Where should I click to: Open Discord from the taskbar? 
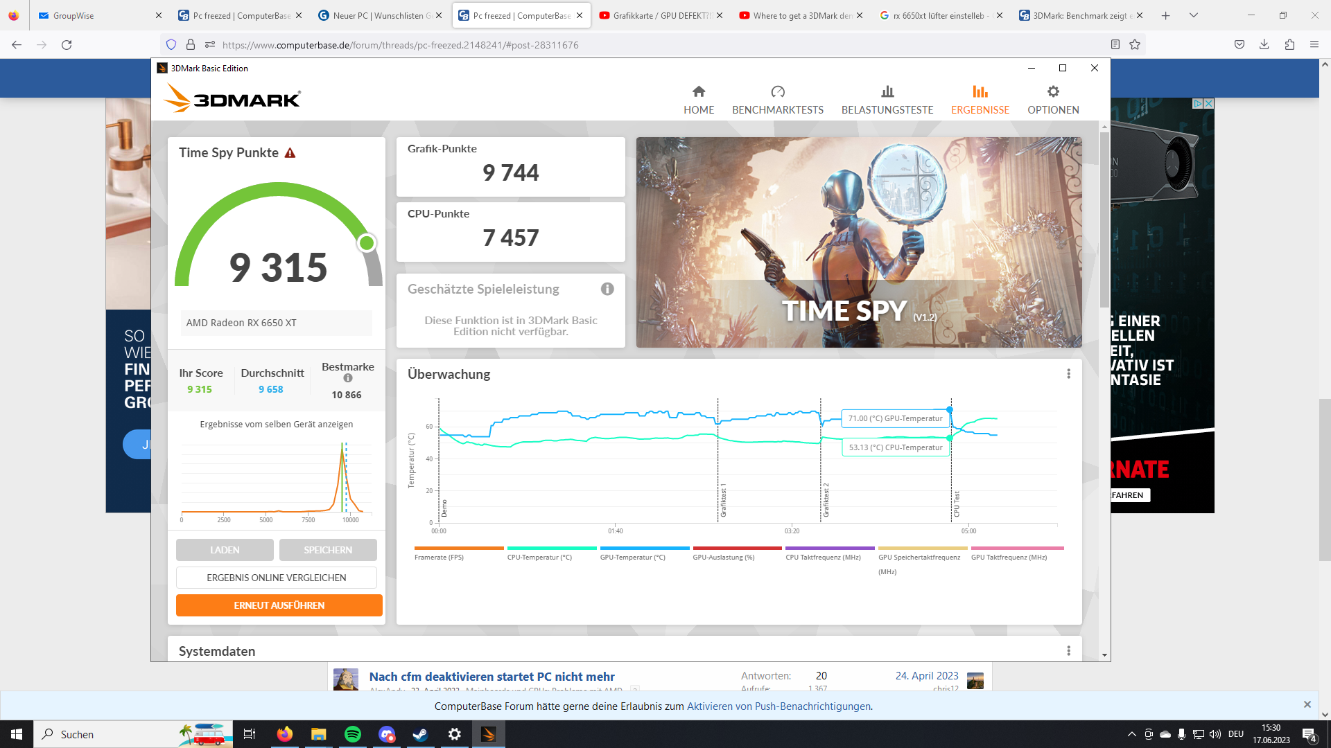coord(386,734)
